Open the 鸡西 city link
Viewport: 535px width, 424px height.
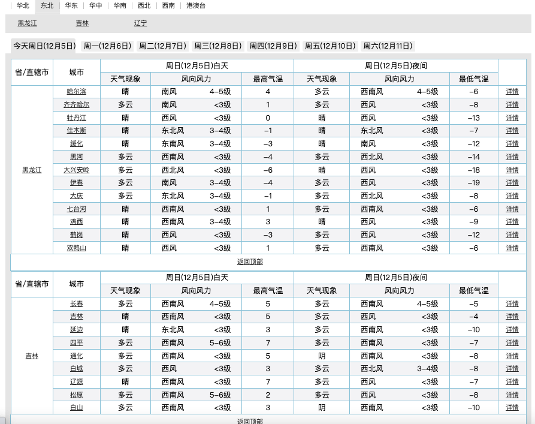(77, 222)
